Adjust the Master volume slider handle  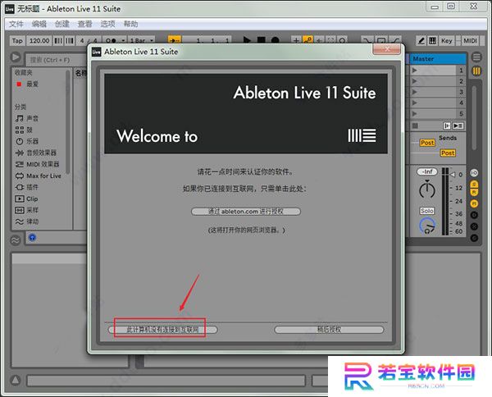(452, 175)
